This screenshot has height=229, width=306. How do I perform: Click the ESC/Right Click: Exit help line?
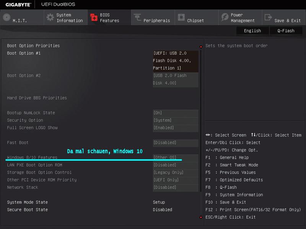pos(231,217)
